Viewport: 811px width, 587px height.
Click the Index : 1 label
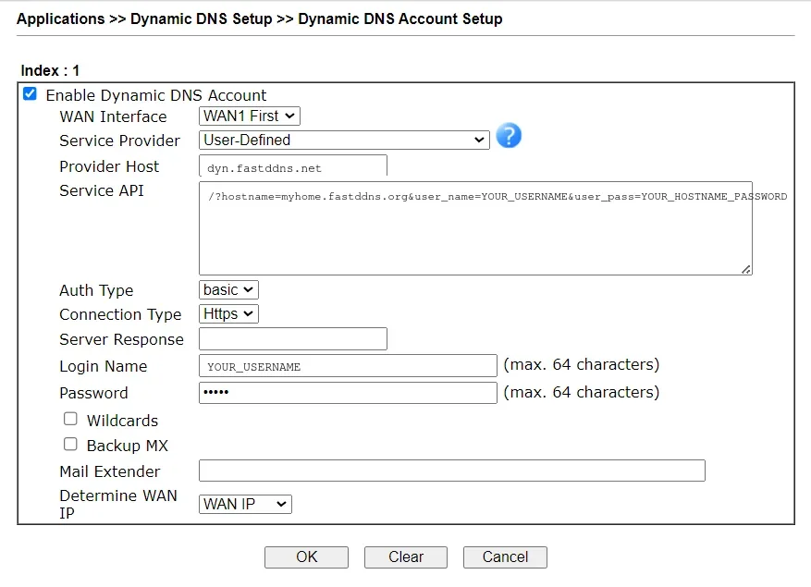click(50, 70)
